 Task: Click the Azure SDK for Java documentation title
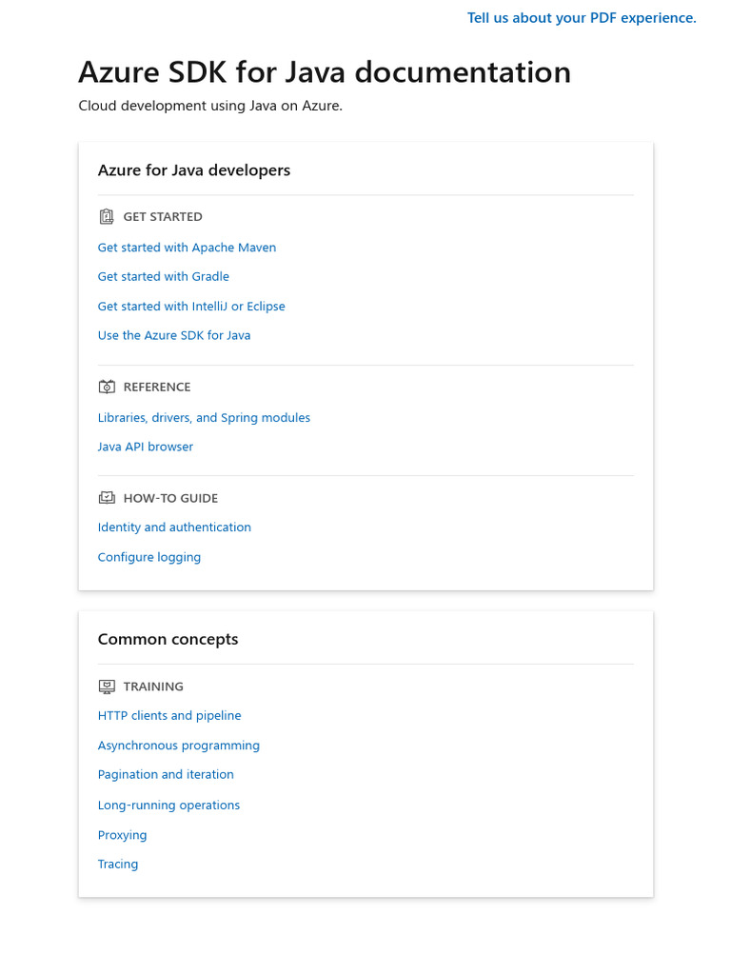[x=325, y=72]
